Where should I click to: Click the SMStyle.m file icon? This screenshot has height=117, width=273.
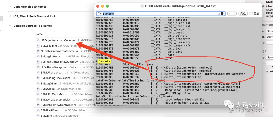[x=38, y=89]
